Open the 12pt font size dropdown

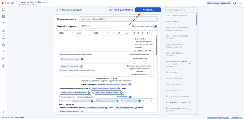point(101,33)
